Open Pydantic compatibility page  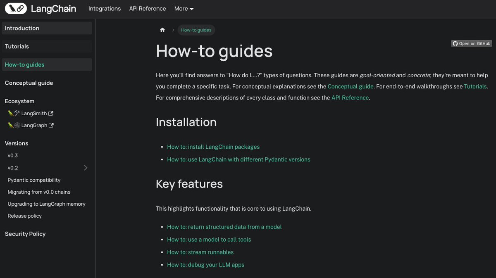tap(34, 180)
